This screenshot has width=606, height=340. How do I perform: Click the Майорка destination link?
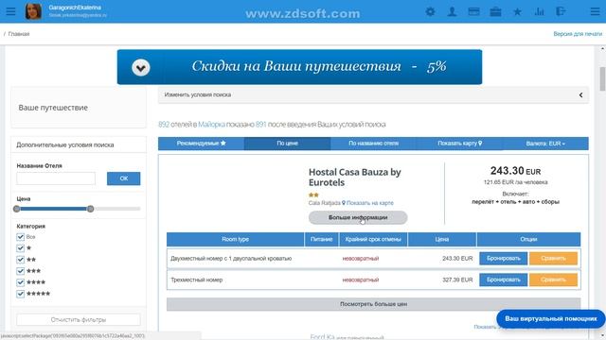211,125
